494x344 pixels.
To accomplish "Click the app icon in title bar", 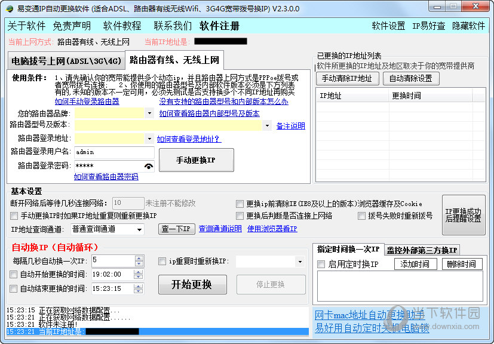I will [10, 8].
